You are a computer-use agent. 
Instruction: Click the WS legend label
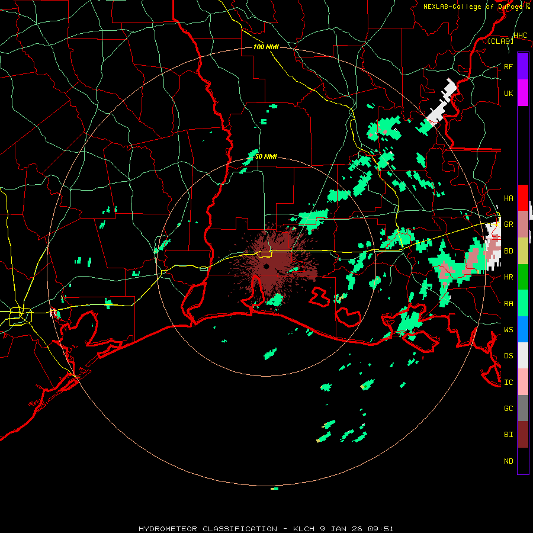(x=508, y=330)
